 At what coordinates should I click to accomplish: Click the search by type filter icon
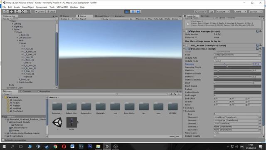pyautogui.click(x=172, y=94)
